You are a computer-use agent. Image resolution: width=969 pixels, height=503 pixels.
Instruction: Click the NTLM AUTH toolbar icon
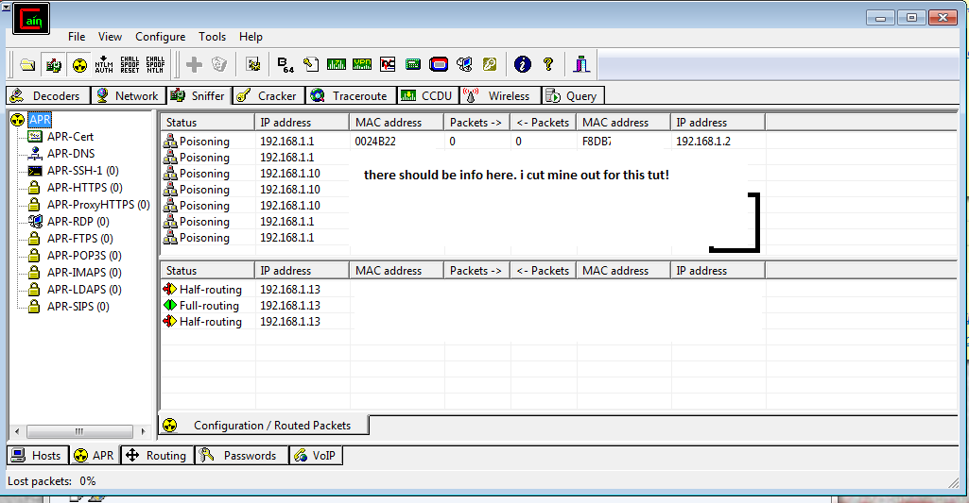coord(104,64)
